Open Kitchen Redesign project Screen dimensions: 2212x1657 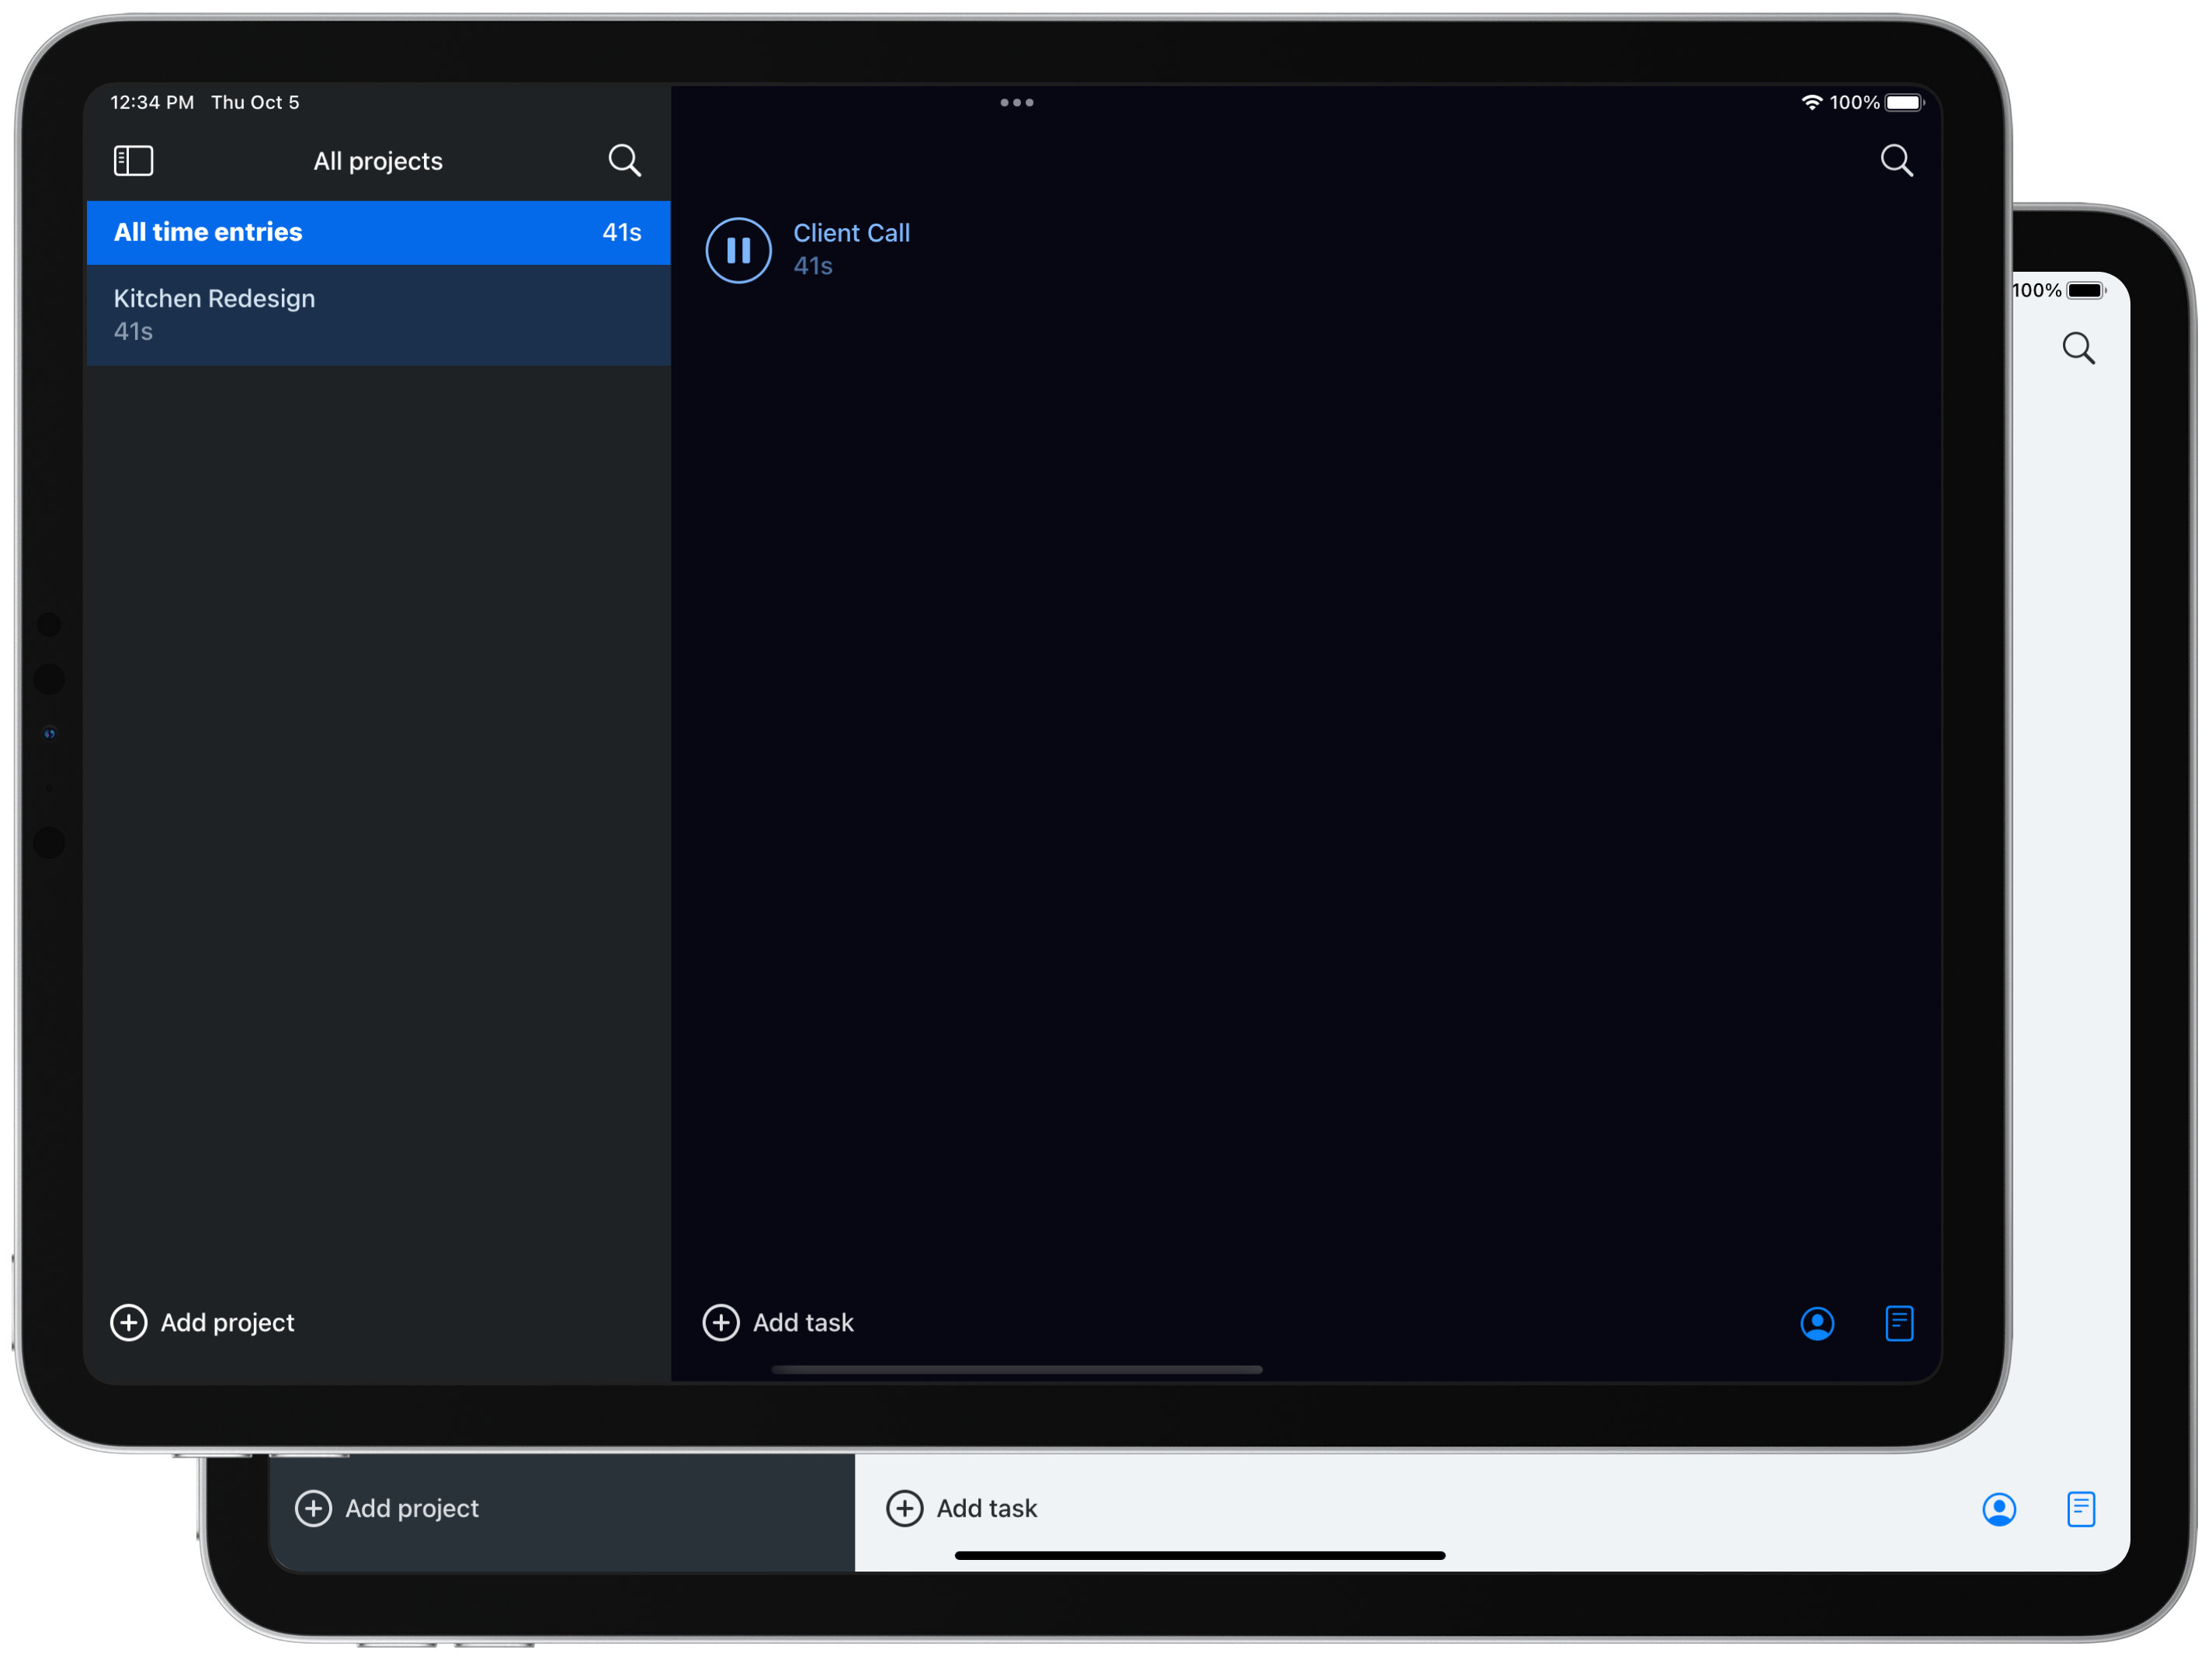378,315
